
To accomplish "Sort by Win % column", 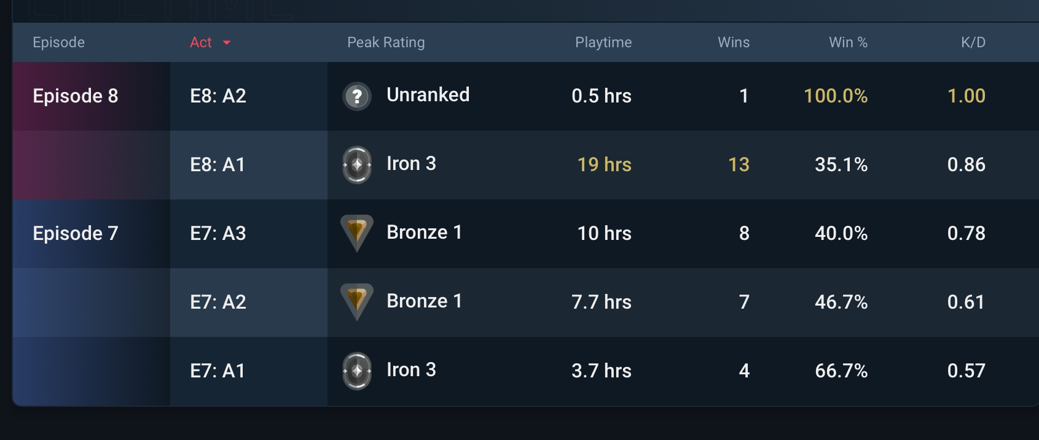I will 848,42.
